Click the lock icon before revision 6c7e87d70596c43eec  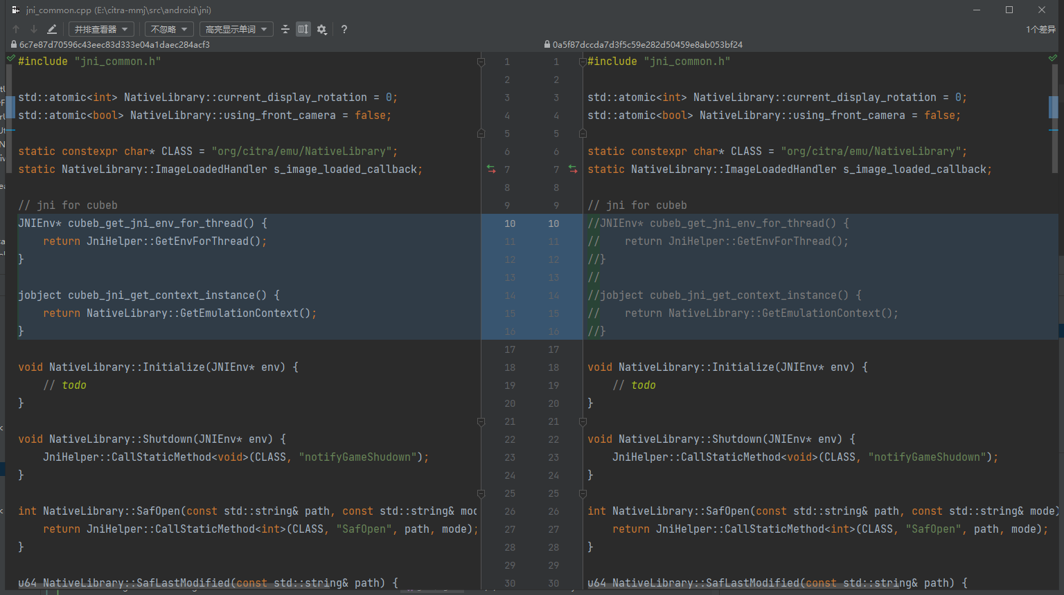click(x=12, y=44)
